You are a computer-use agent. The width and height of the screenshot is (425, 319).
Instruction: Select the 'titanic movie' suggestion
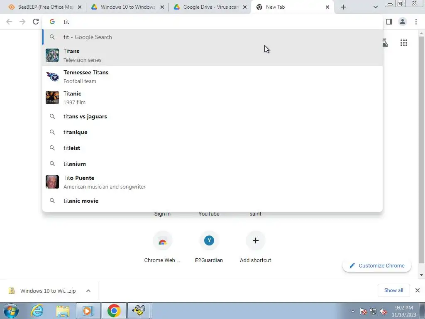[x=212, y=201]
